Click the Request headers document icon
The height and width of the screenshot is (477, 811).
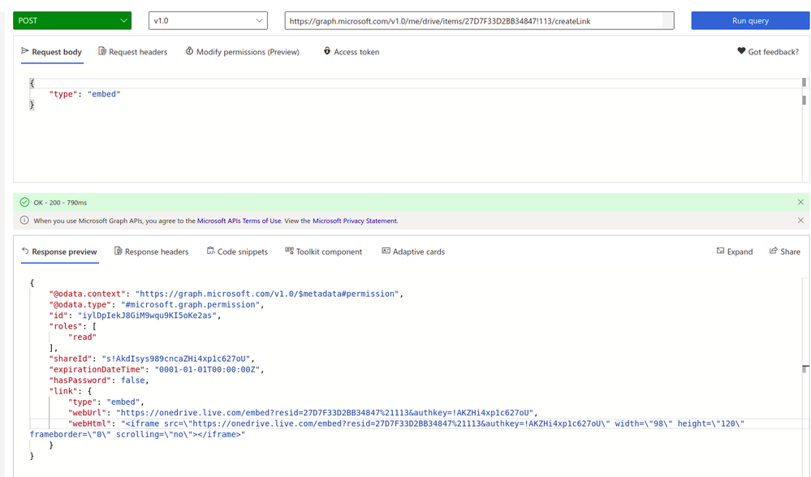(102, 50)
